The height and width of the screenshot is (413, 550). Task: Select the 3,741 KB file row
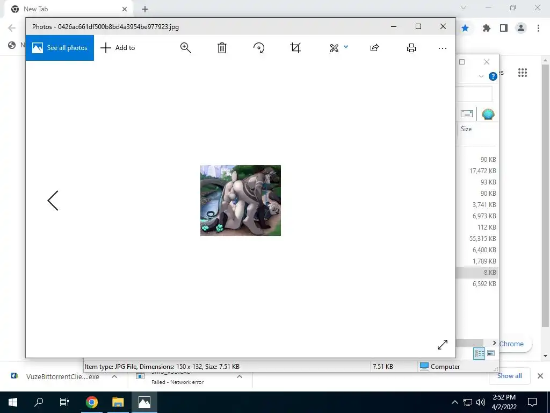[477, 205]
